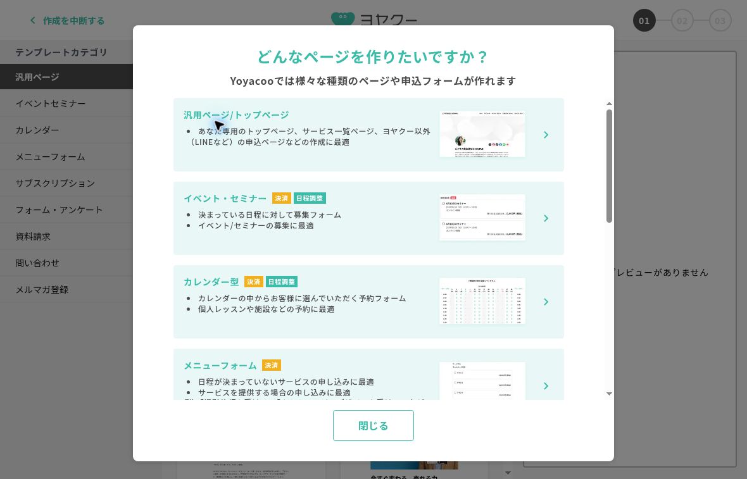Click 日程調整 badge on カレンダー型
Viewport: 747px width, 479px height.
point(282,282)
